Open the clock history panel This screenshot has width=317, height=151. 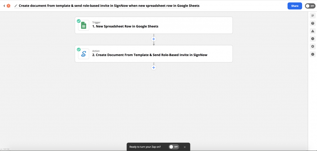click(x=313, y=39)
